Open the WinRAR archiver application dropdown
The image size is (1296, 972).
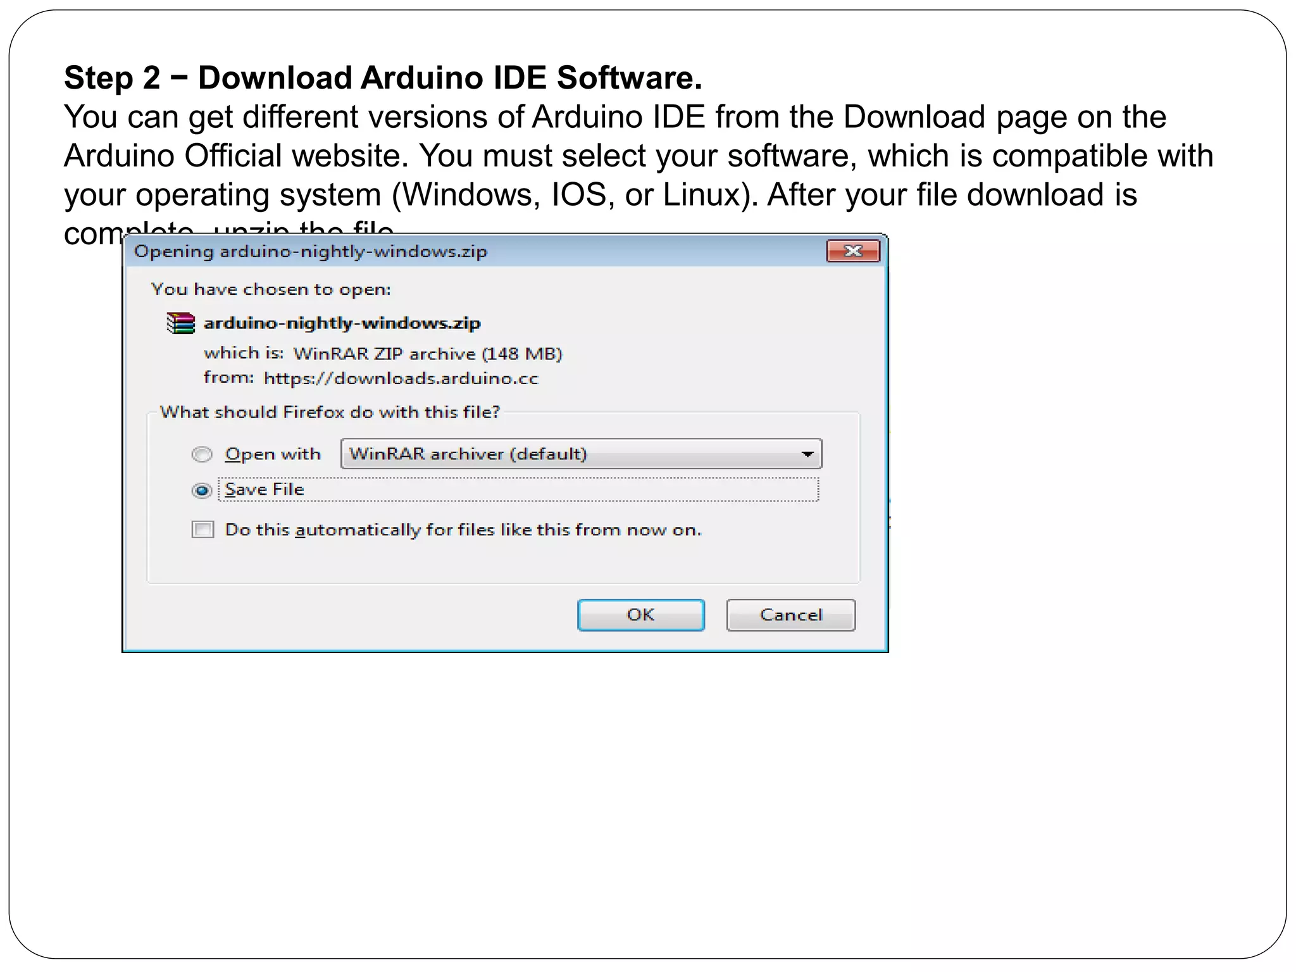[x=581, y=454]
